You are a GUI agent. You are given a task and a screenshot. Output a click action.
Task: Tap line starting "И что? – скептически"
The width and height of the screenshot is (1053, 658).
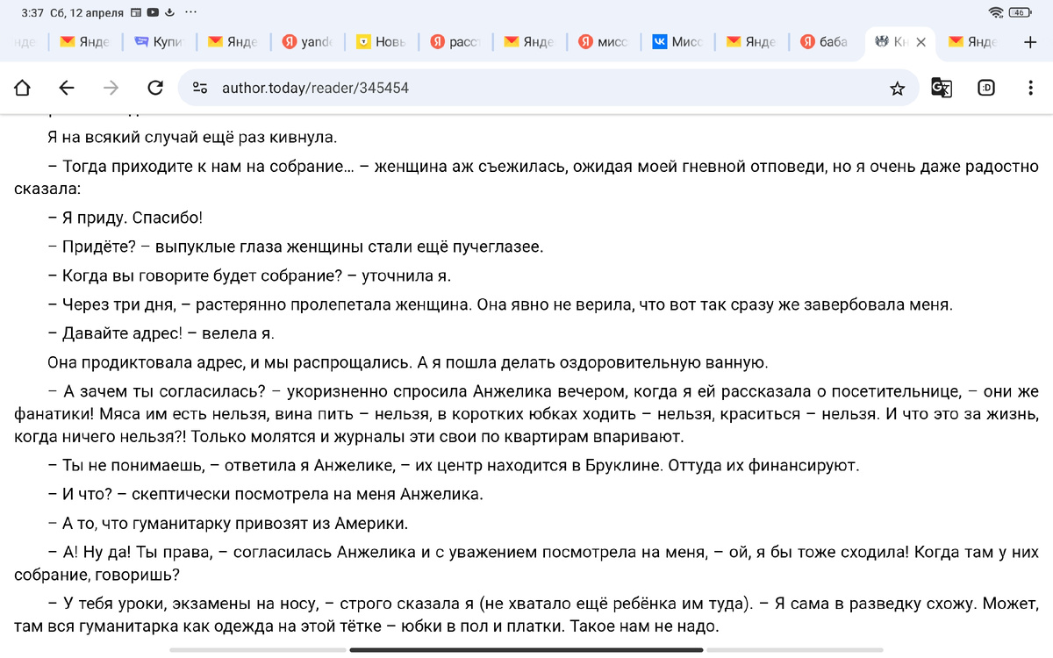pos(266,493)
